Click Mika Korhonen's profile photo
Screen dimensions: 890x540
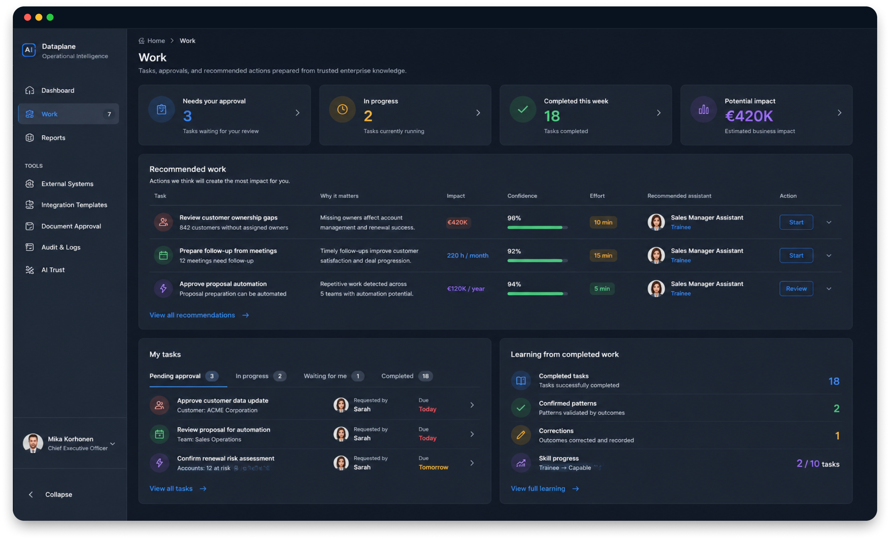(33, 443)
